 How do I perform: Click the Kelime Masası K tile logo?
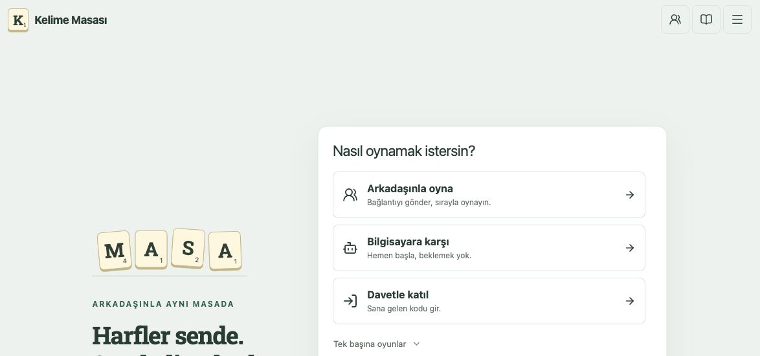18,20
